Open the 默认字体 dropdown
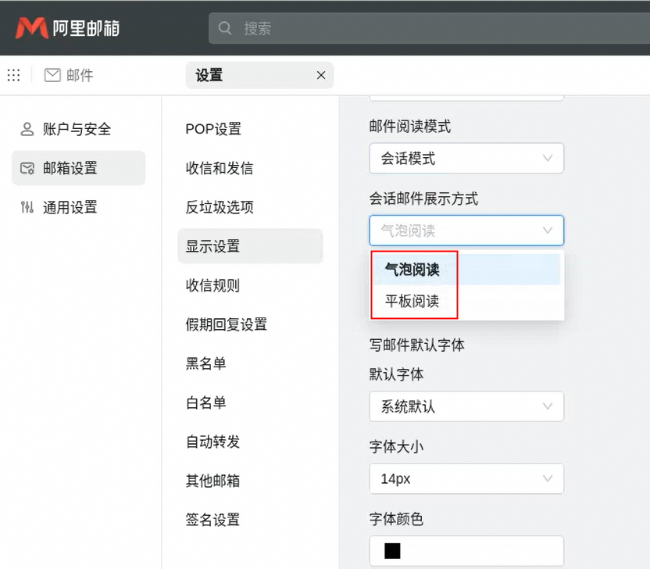The width and height of the screenshot is (650, 569). 466,407
